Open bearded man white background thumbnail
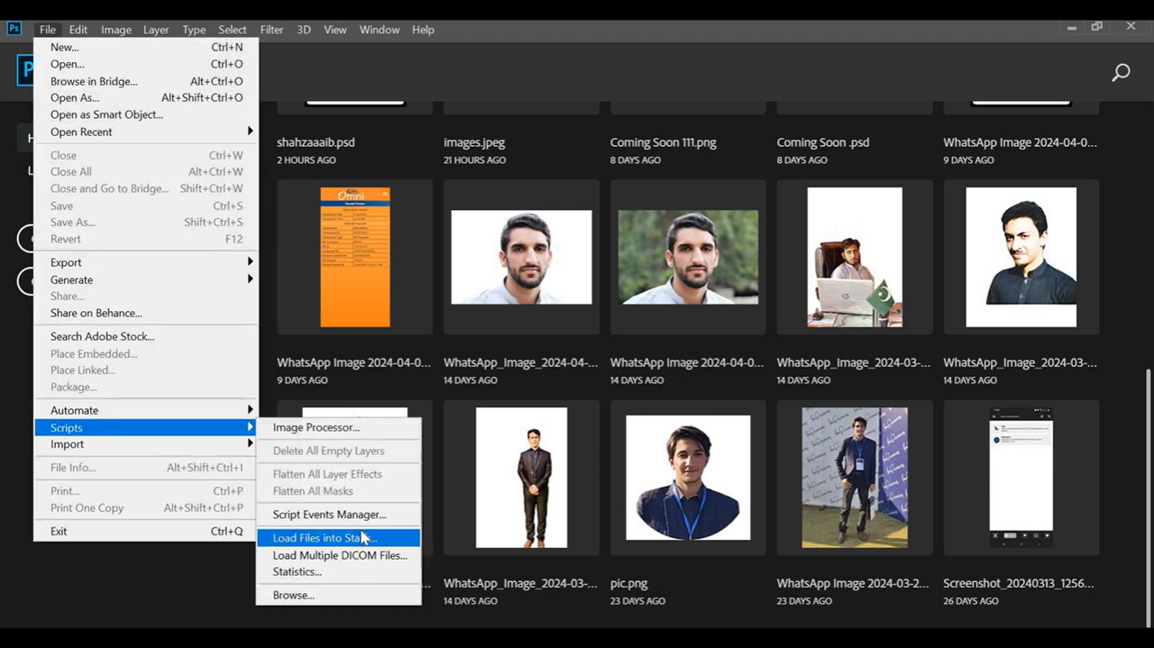Screen dimensions: 1154x648 (521, 257)
